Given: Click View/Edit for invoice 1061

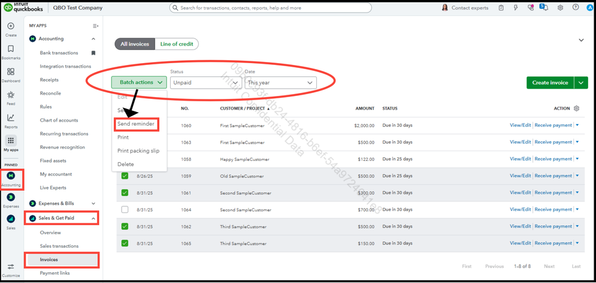Looking at the screenshot, I should [x=520, y=192].
